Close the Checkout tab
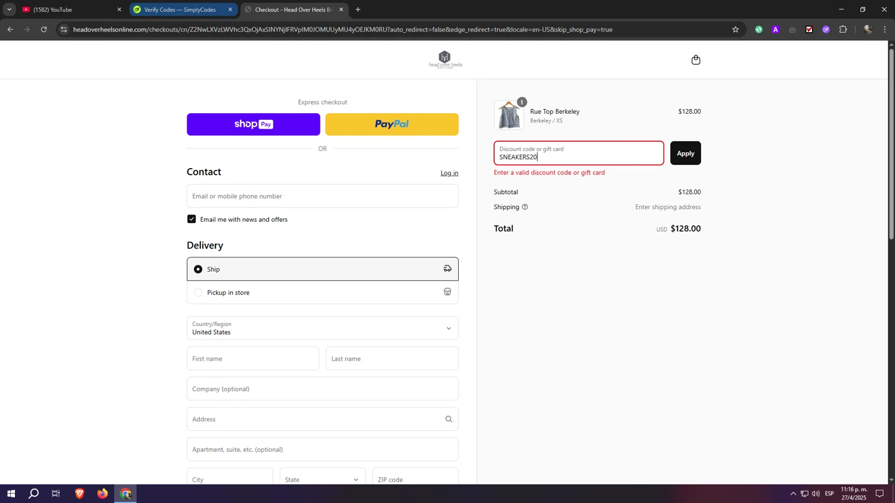The image size is (895, 503). pyautogui.click(x=341, y=10)
